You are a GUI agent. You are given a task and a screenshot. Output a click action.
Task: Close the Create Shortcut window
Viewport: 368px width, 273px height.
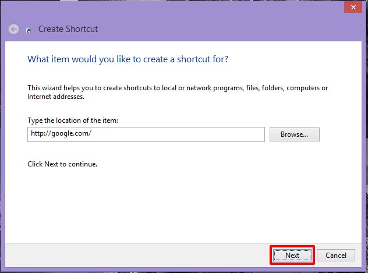tap(353, 7)
